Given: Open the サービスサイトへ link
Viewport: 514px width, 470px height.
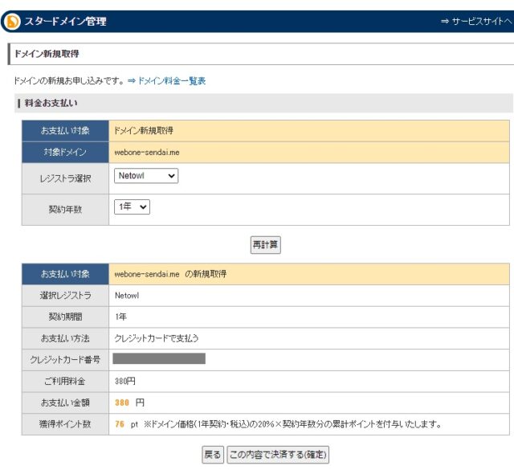Looking at the screenshot, I should pyautogui.click(x=476, y=22).
